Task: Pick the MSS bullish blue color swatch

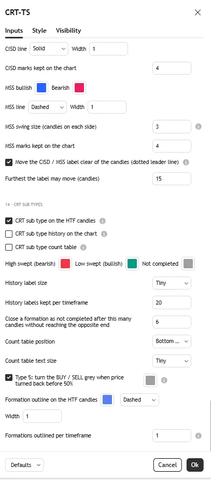Action: click(41, 88)
